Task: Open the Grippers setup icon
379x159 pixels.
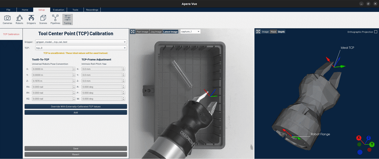Action: coord(31,19)
